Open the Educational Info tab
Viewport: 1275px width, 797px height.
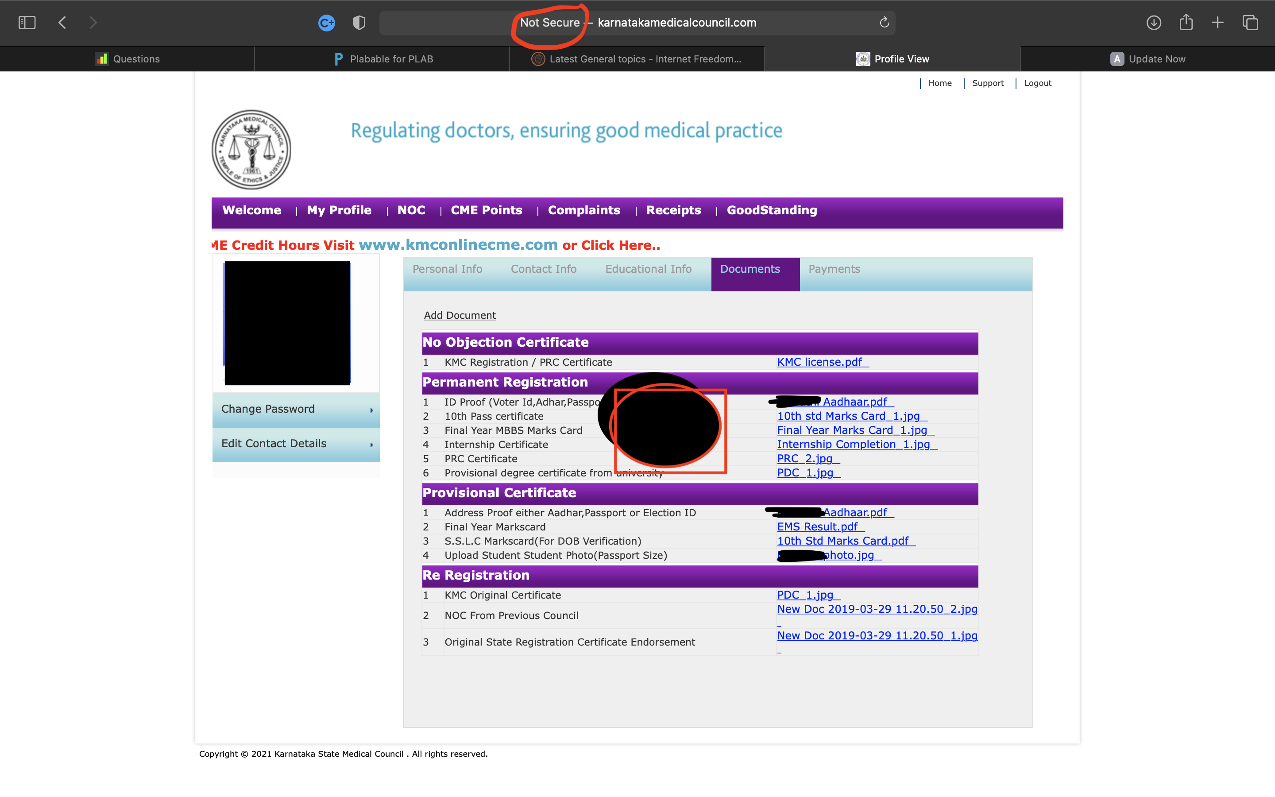tap(648, 269)
